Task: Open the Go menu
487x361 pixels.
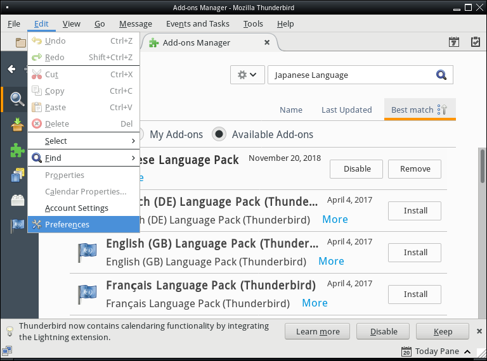Action: [x=100, y=24]
